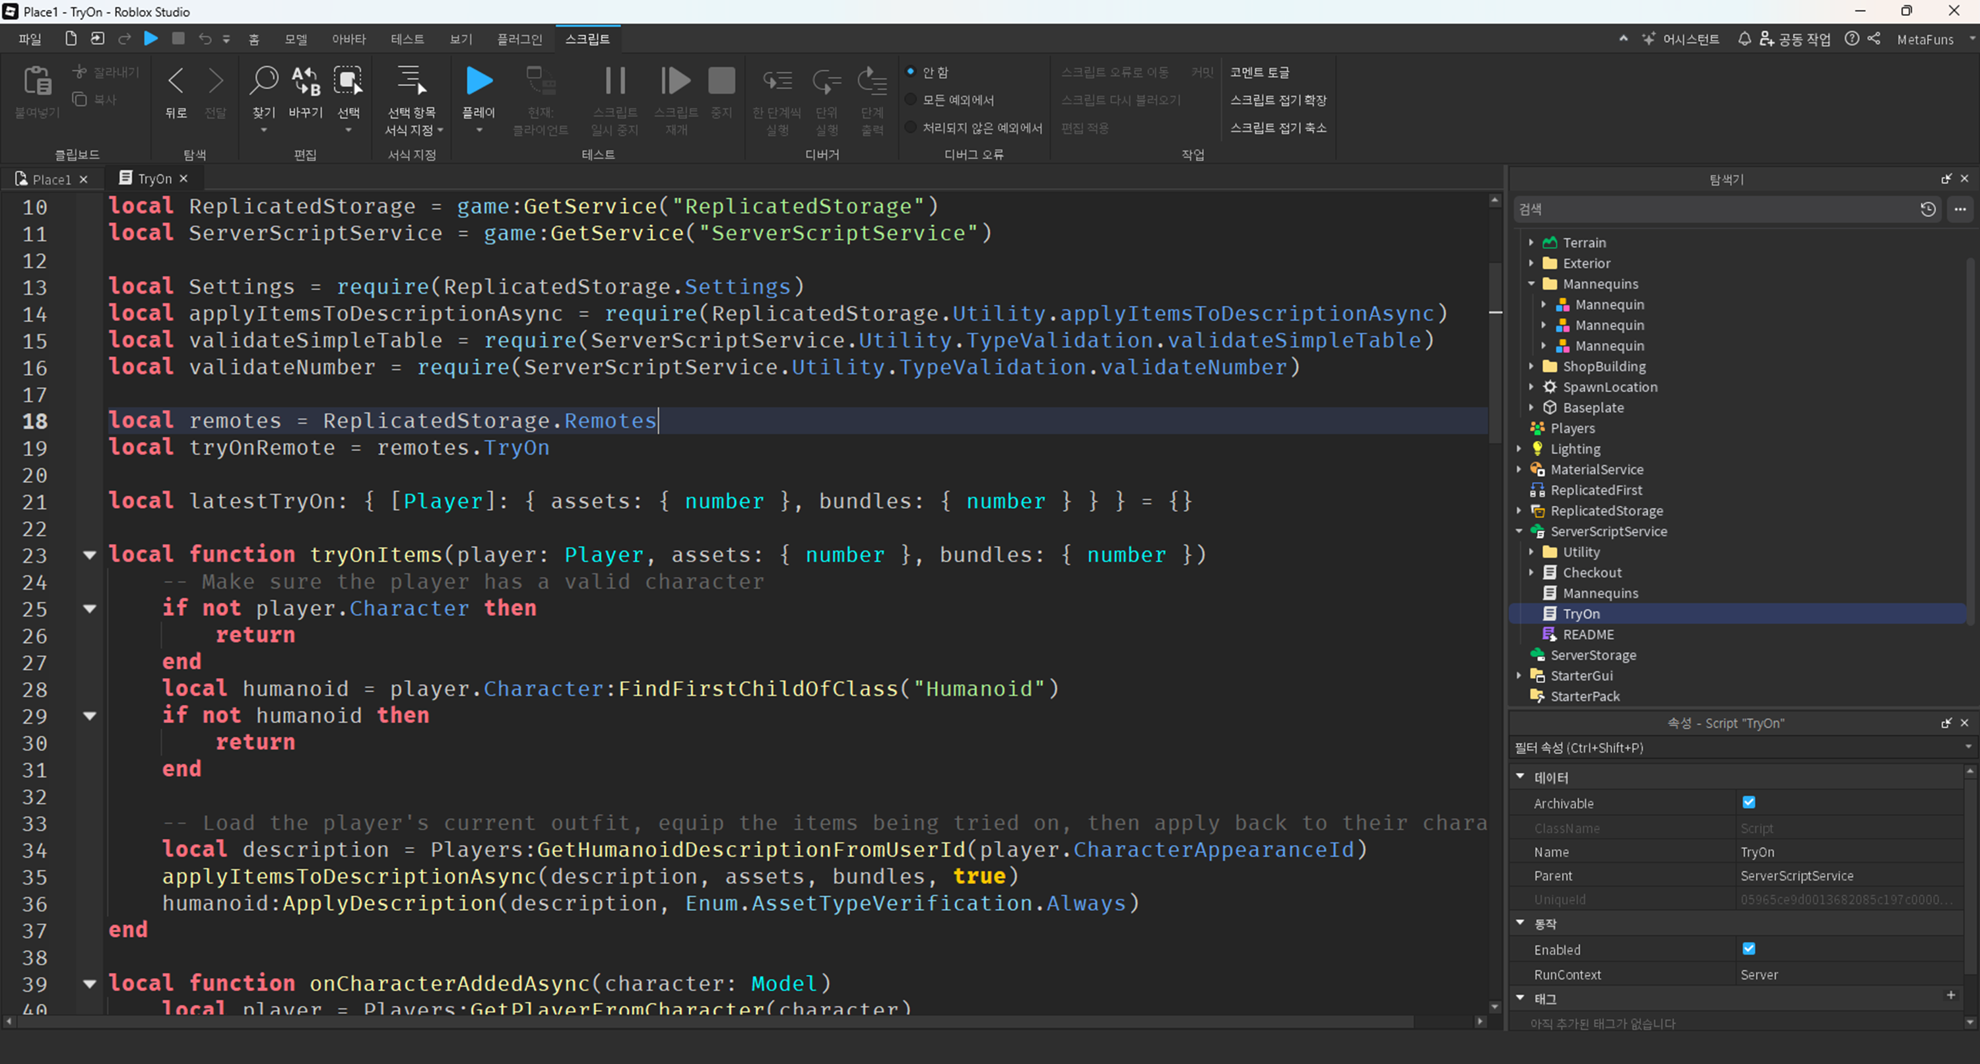
Task: Click Format Selection (선택 항목 서식 지정) icon
Action: click(412, 80)
